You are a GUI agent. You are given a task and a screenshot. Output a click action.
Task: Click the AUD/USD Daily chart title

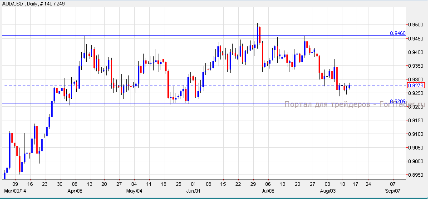(34, 4)
